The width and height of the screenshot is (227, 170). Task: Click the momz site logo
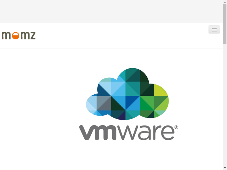[x=18, y=36]
